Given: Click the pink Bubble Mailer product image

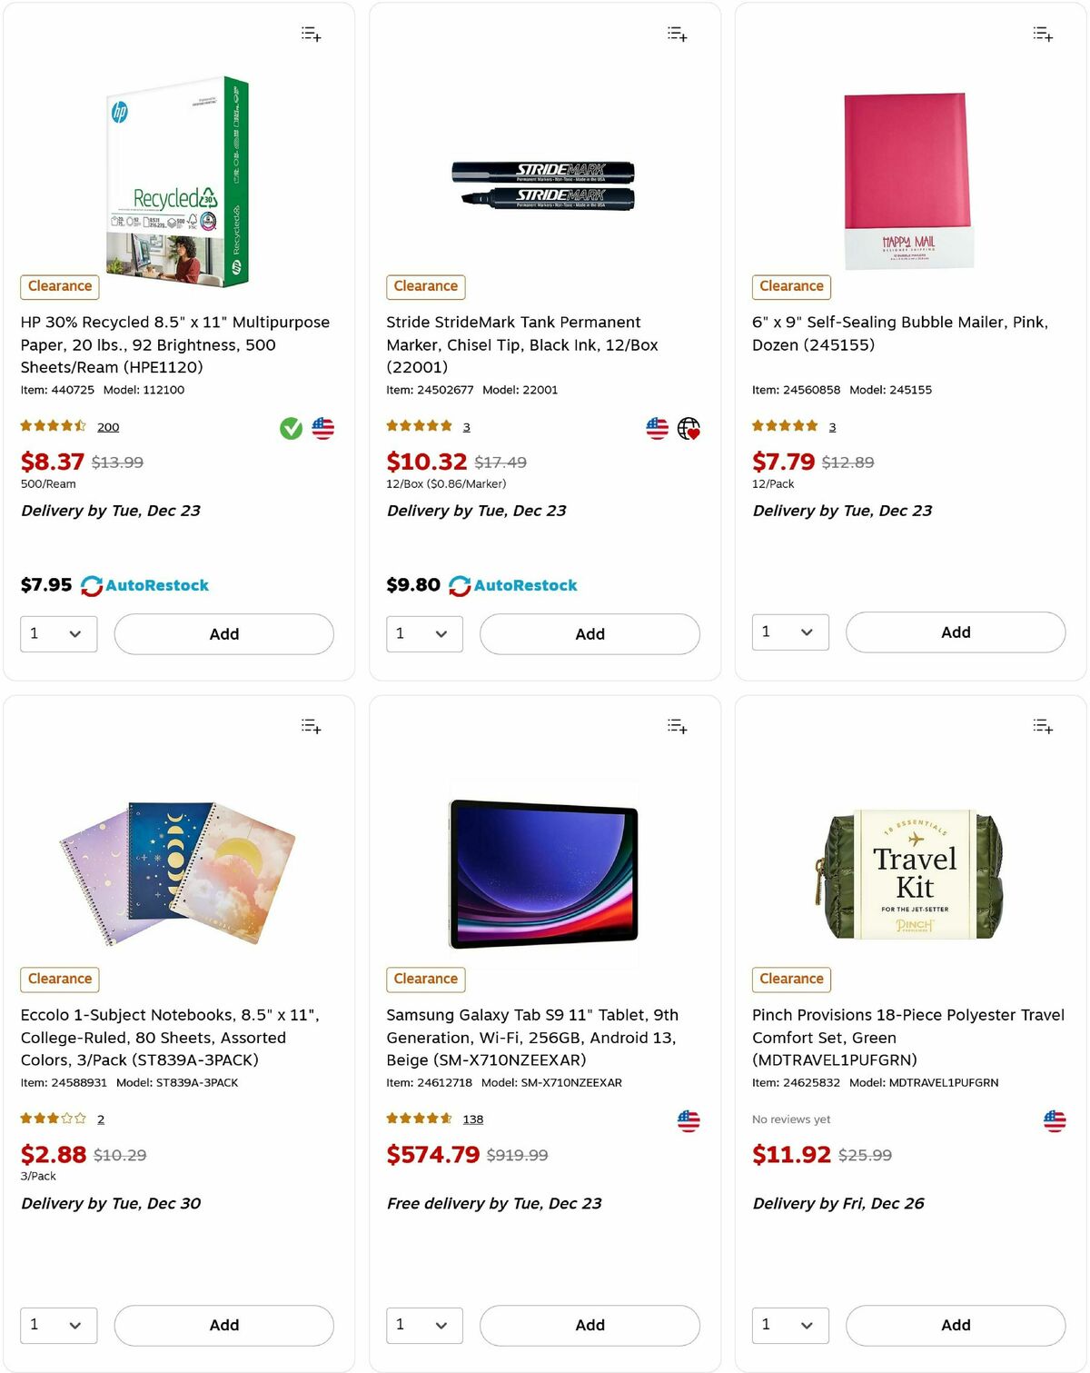Looking at the screenshot, I should [908, 180].
